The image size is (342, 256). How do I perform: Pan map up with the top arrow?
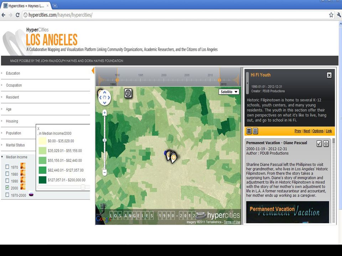pyautogui.click(x=105, y=92)
